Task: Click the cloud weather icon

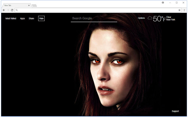Action: tap(150, 18)
